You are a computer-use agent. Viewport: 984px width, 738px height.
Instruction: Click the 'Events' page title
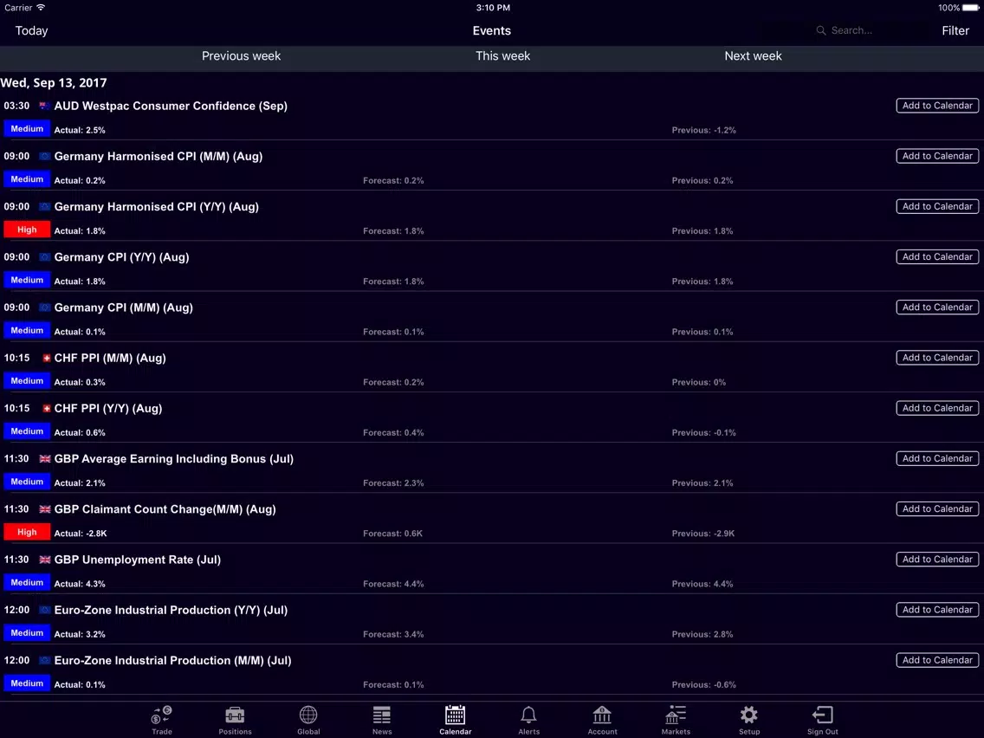pos(491,31)
